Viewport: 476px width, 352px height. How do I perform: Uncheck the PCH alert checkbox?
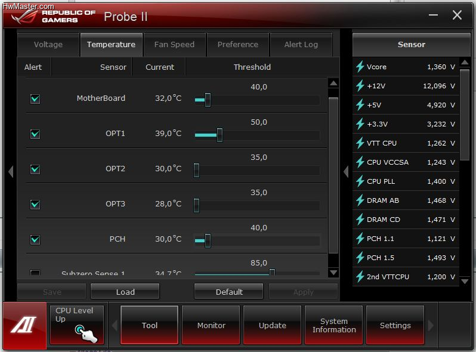(x=35, y=240)
